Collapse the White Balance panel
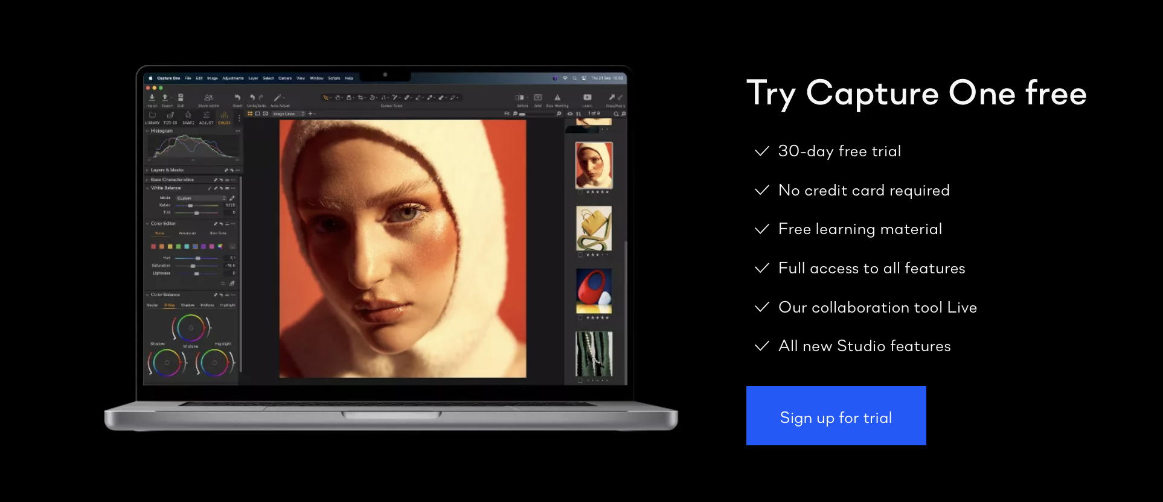Screen dimensions: 1163x502 [147, 188]
